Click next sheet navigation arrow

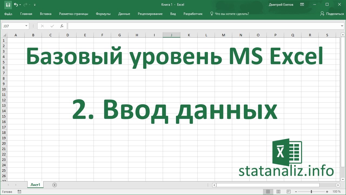(x=16, y=185)
